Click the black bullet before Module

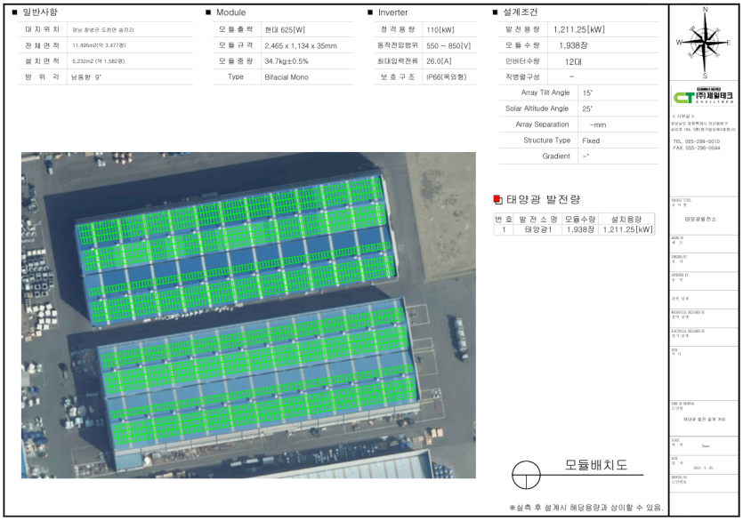pos(208,12)
